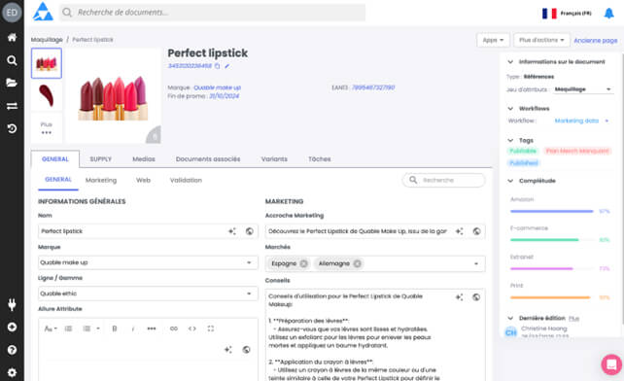624x381 pixels.
Task: Click globe translation icon in Nom field
Action: pos(250,231)
